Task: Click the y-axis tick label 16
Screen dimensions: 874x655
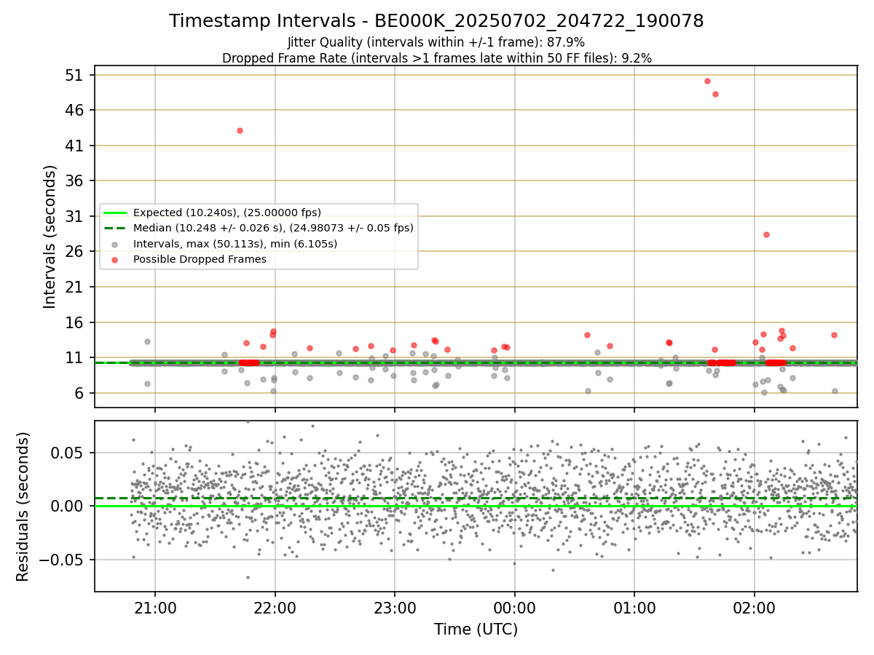Action: tap(76, 322)
